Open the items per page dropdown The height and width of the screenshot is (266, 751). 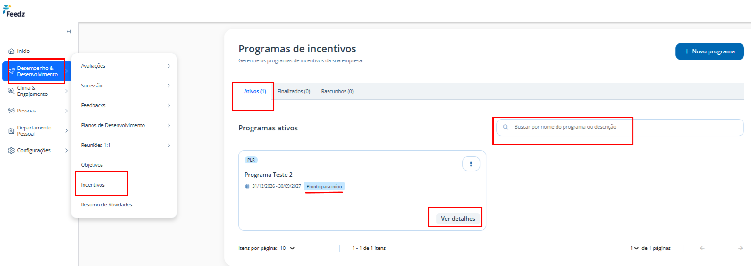point(287,248)
